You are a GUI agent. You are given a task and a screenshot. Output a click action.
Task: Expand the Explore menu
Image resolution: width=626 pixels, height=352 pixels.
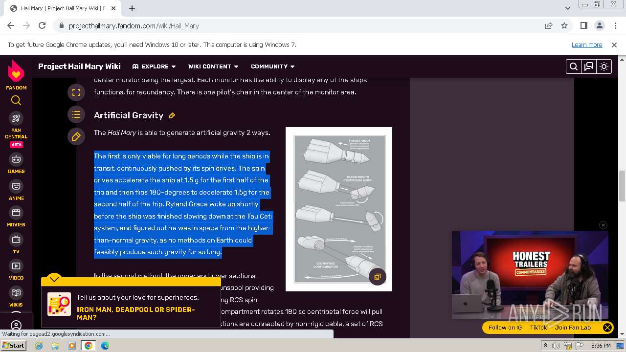[x=154, y=66]
